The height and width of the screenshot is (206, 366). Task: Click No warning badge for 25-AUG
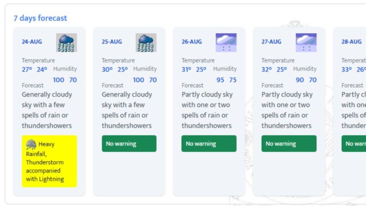(129, 144)
